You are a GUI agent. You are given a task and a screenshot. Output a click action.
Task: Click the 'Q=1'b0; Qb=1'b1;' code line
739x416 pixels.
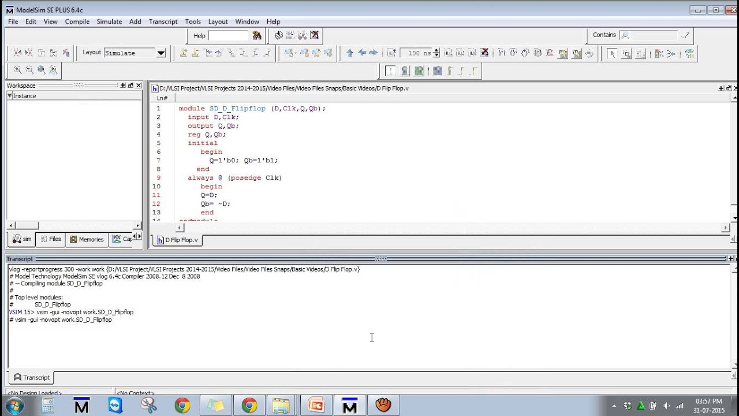point(243,161)
